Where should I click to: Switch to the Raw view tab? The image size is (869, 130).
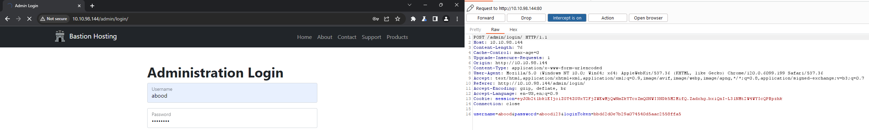point(495,30)
